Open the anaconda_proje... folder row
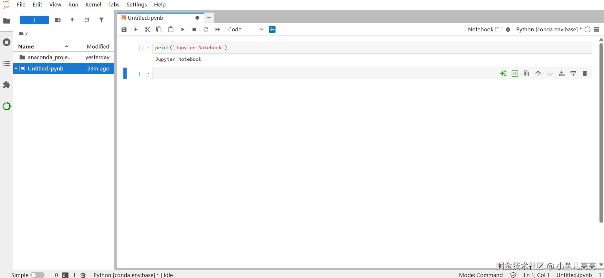This screenshot has height=278, width=604. (x=64, y=57)
